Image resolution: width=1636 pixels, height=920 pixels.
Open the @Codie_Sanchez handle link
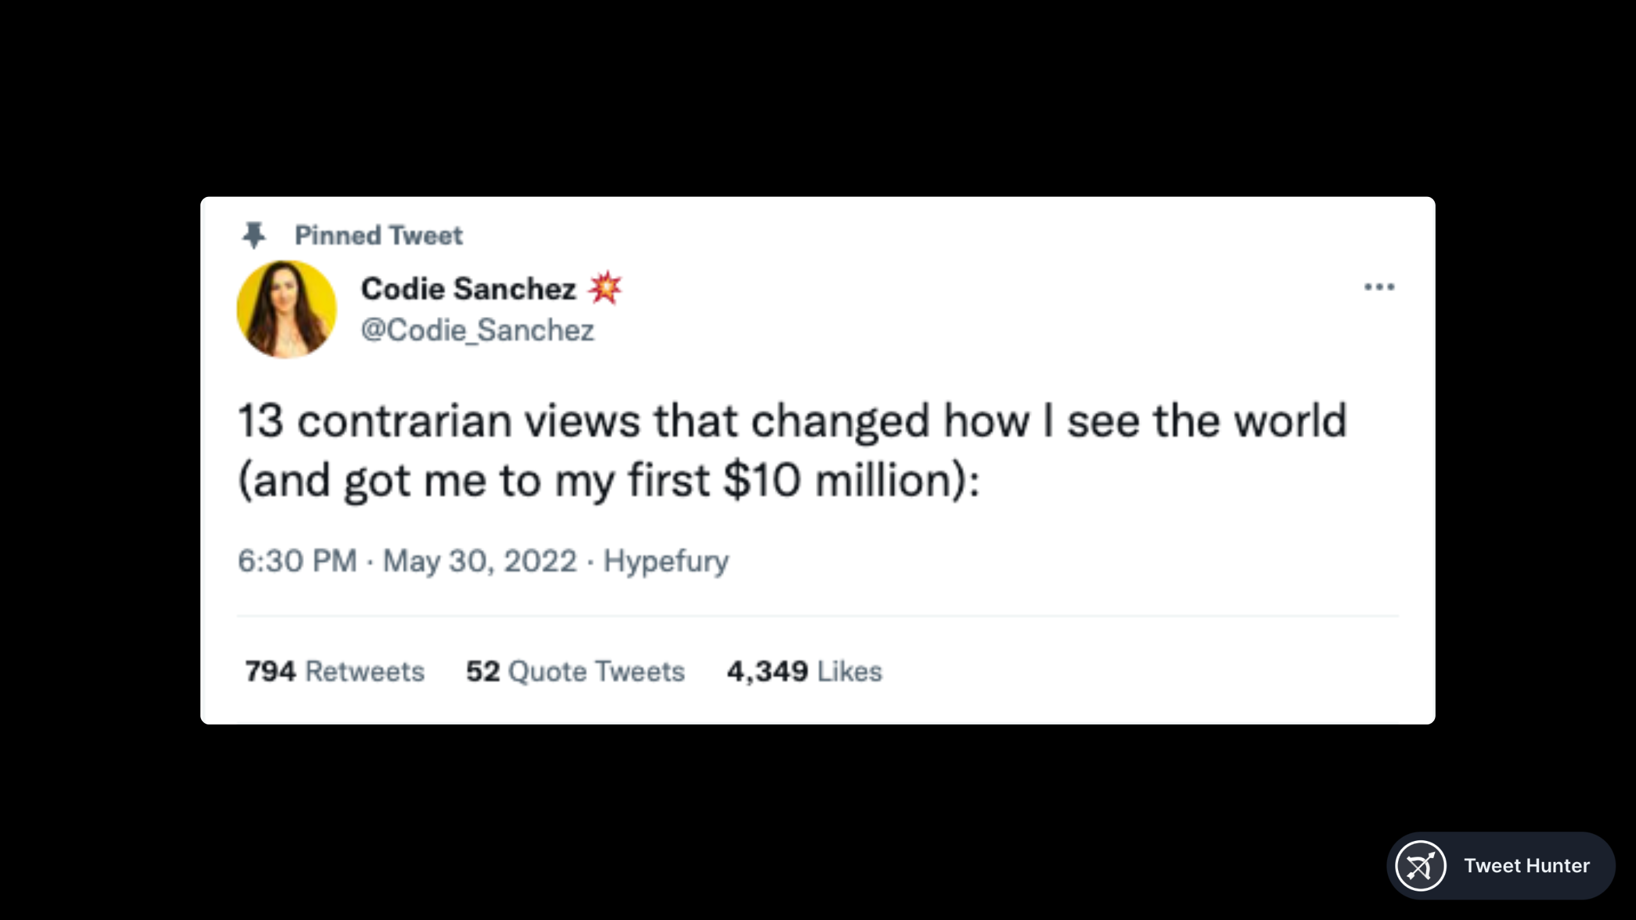point(477,330)
